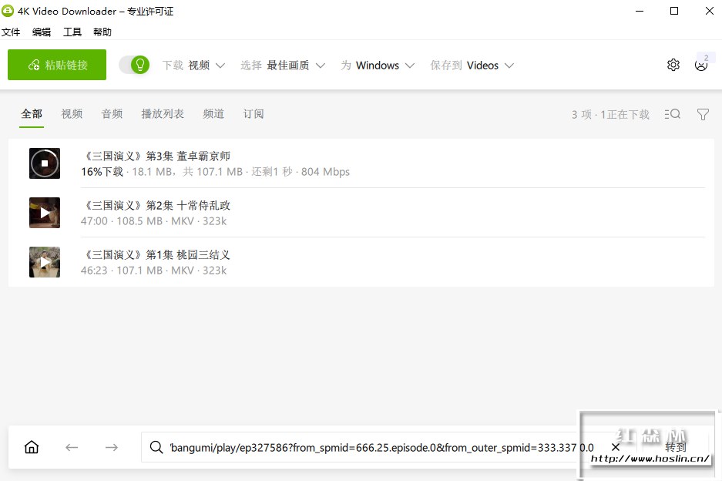Click the 3 项 · 1正在下载 status text

coord(610,114)
